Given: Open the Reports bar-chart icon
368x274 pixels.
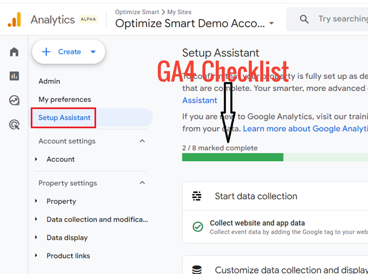Looking at the screenshot, I should coord(14,76).
